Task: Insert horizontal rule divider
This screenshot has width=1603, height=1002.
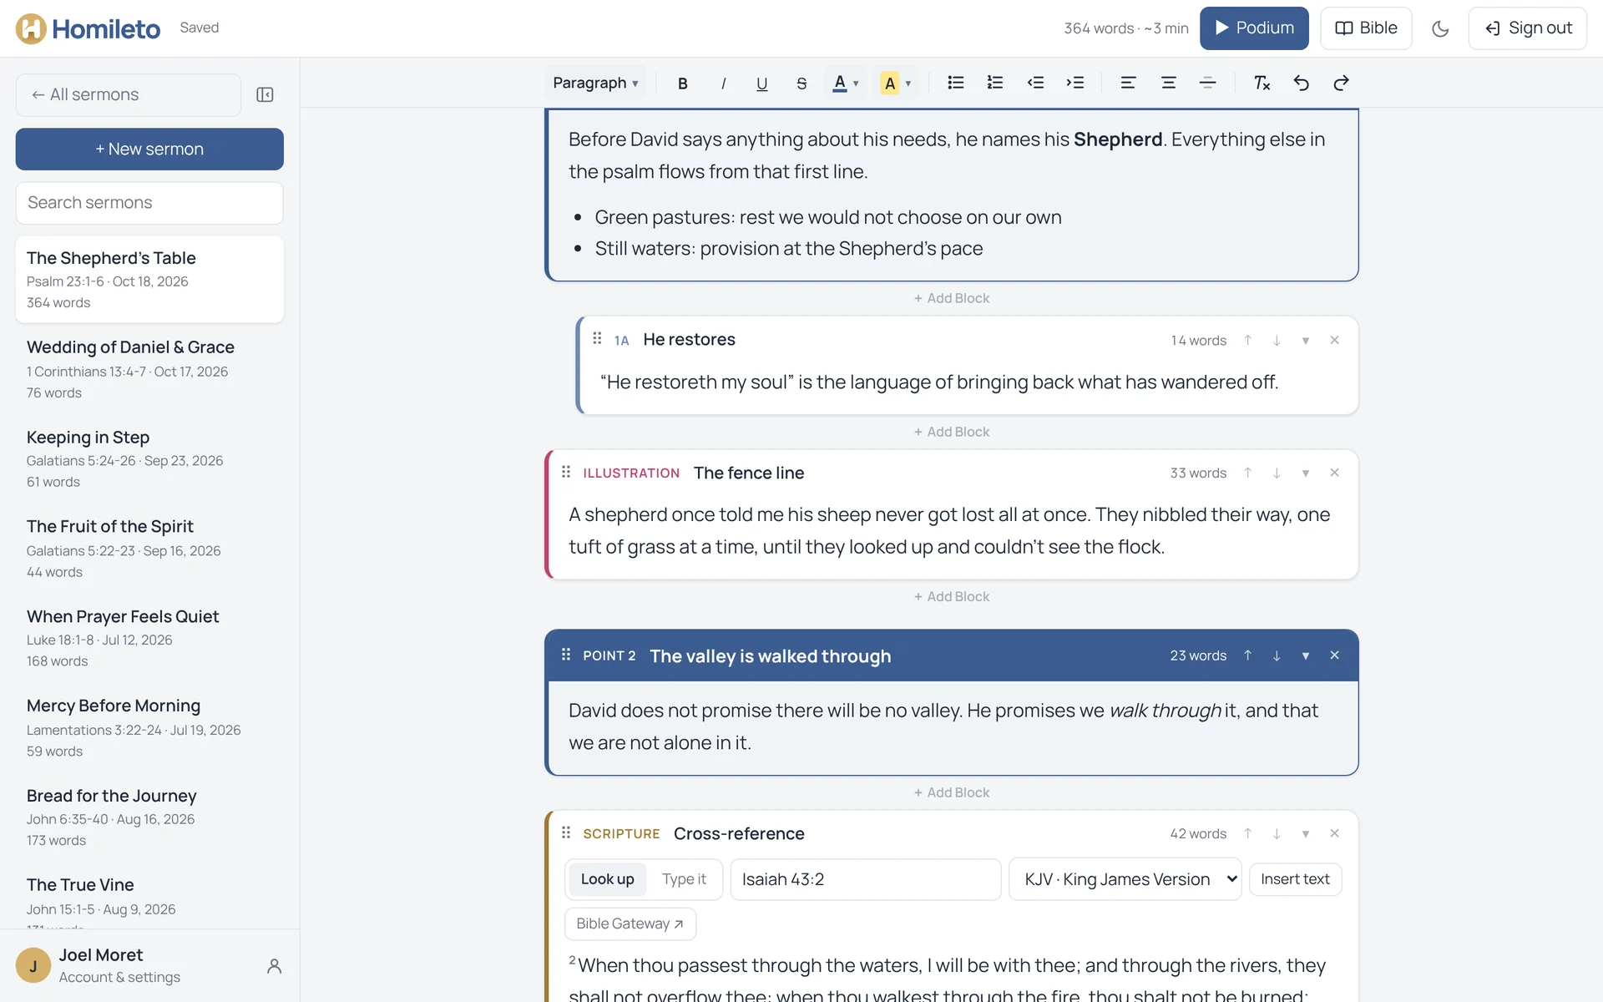Action: [1207, 83]
